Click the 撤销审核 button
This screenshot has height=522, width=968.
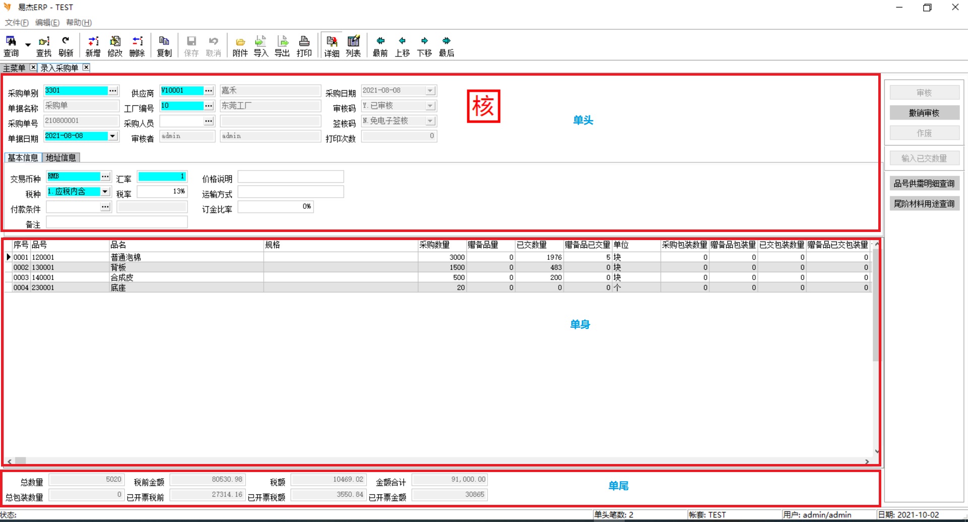pyautogui.click(x=924, y=113)
